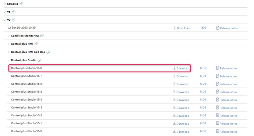
Task: Open MD5 for Control plus Studio V5.2
Action: tap(203, 116)
